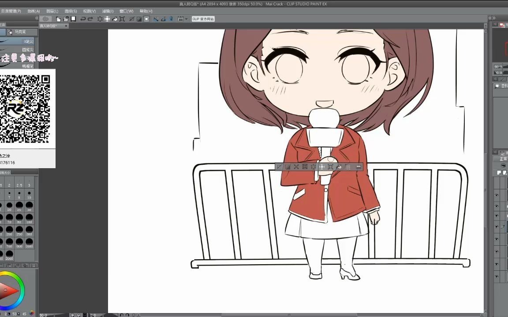Pick brush size 300
This screenshot has height=317, width=508.
[29, 231]
